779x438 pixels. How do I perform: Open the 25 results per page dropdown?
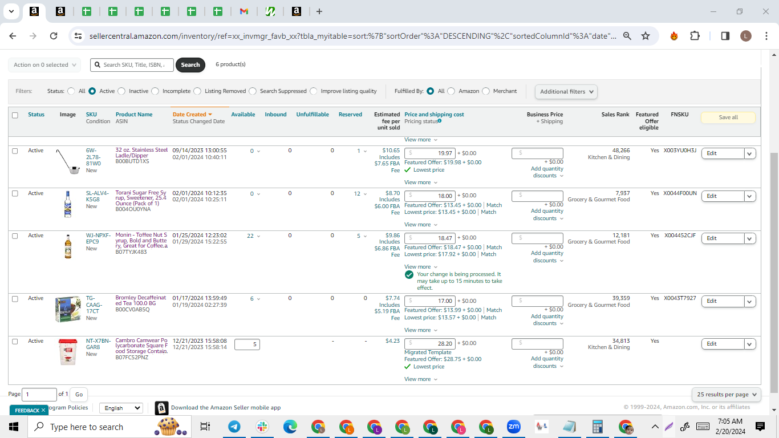click(727, 394)
